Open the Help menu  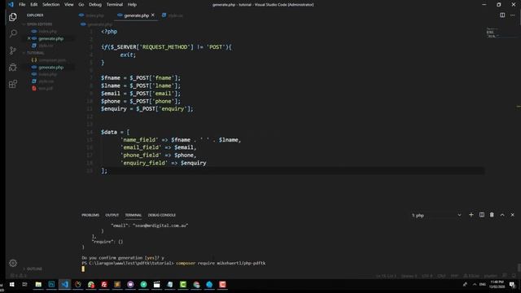click(x=132, y=5)
